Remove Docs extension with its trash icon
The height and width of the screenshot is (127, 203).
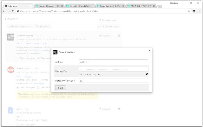point(119,109)
